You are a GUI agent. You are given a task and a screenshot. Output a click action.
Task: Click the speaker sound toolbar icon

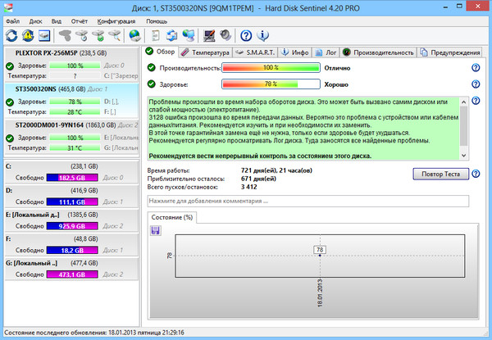tap(224, 35)
